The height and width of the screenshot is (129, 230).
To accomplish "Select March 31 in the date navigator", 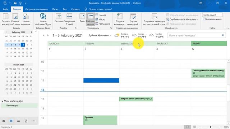I will tap(15, 89).
